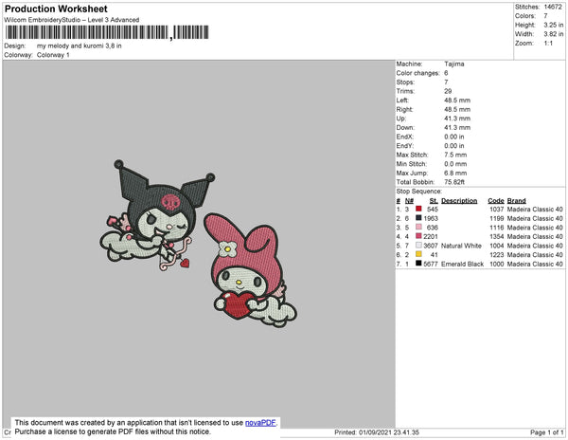Click the 'Printed: 01/09/2021 23.41.35' footer text
This screenshot has height=440, width=568.
(x=377, y=432)
